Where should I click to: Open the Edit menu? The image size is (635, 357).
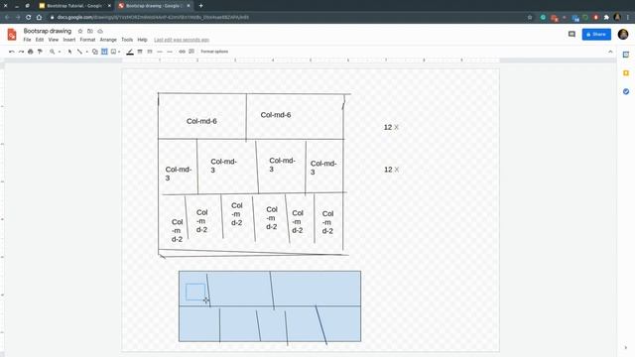tap(40, 40)
